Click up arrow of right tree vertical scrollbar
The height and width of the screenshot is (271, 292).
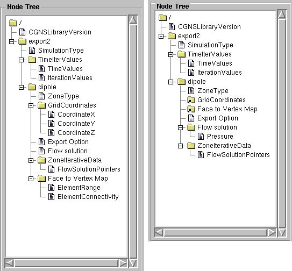point(282,15)
